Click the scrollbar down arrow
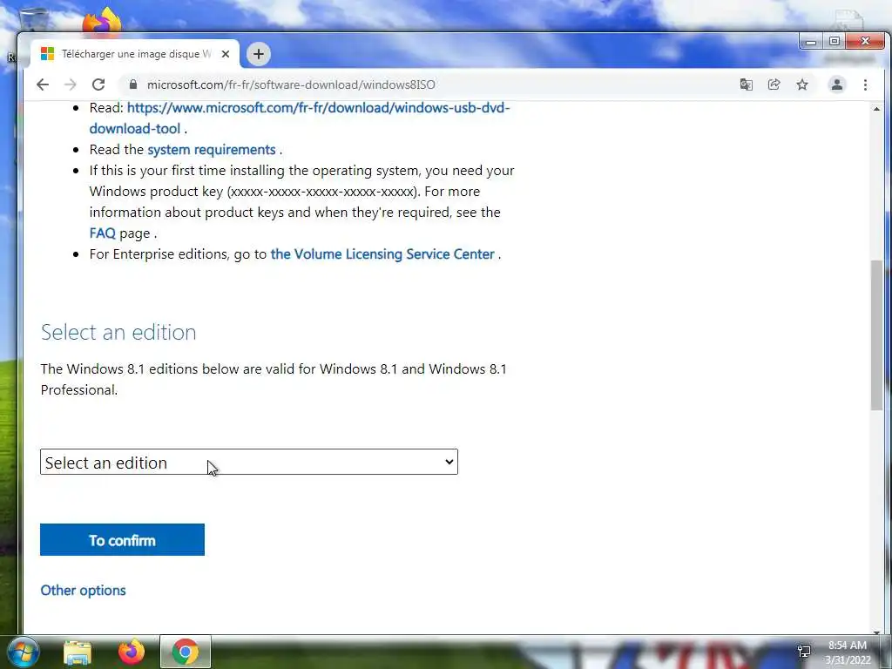Image resolution: width=892 pixels, height=669 pixels. (x=876, y=631)
